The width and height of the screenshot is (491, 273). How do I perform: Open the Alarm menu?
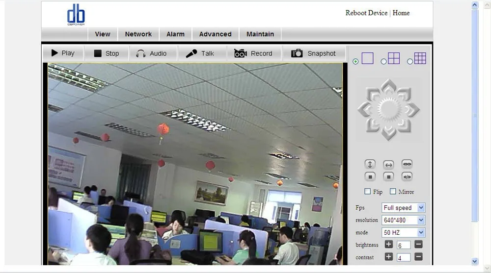[175, 34]
